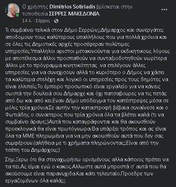176x187 pixels.
Task: Click the 'πρόγραμμα κινητικότητας' phrase in post
Action: coord(65,66)
